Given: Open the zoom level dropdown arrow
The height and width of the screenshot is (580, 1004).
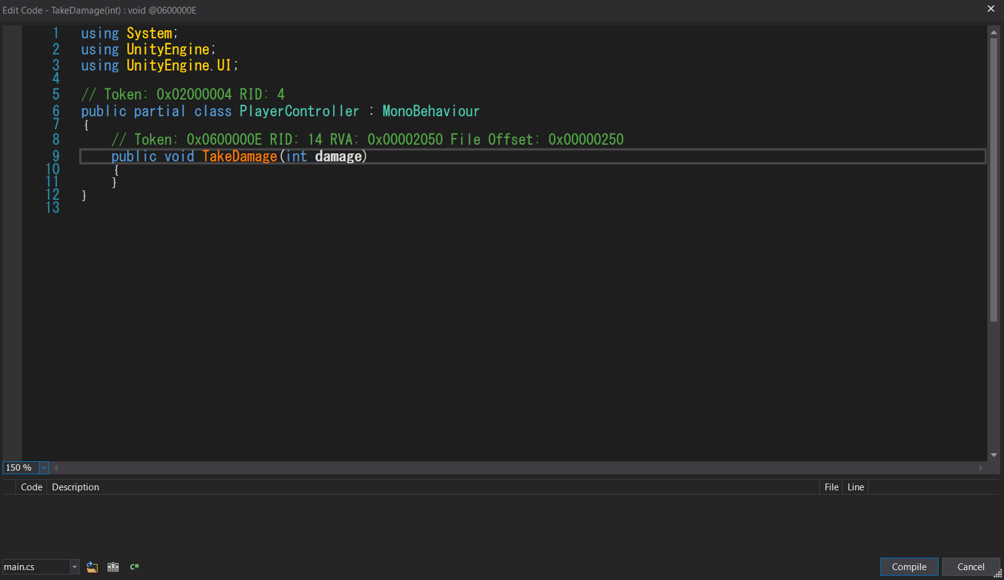Looking at the screenshot, I should click(x=43, y=468).
